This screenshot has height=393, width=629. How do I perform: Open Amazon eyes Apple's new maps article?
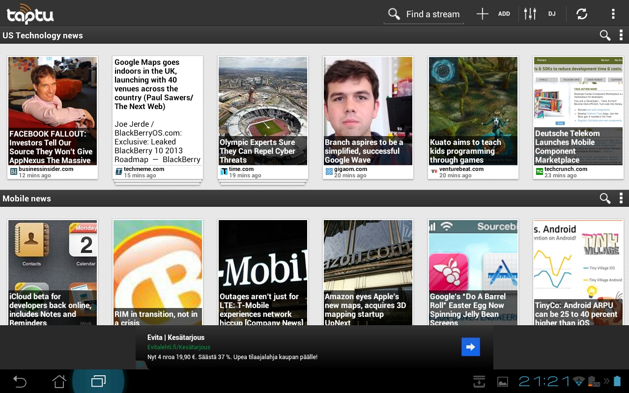pyautogui.click(x=368, y=273)
